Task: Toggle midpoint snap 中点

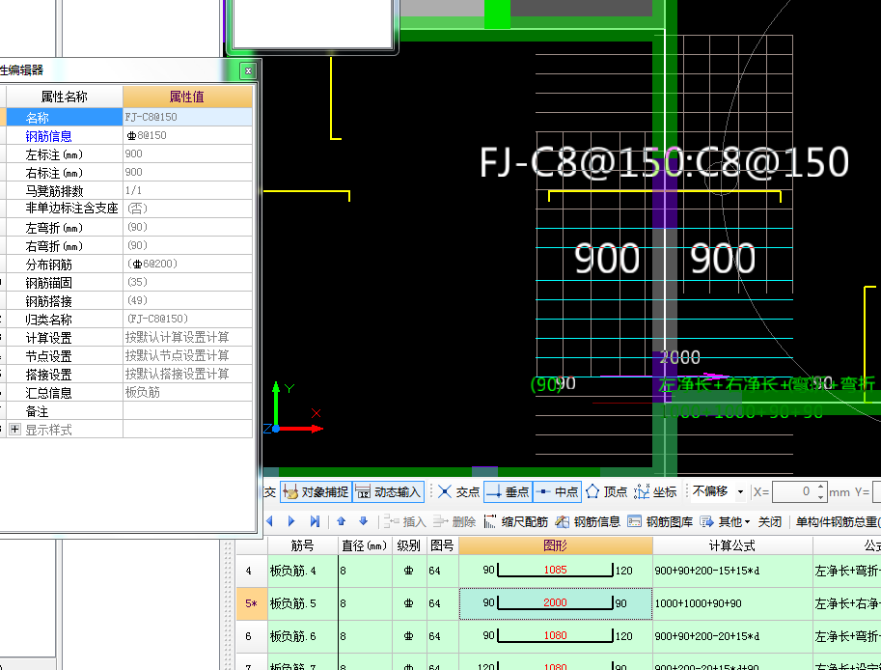Action: coord(558,492)
